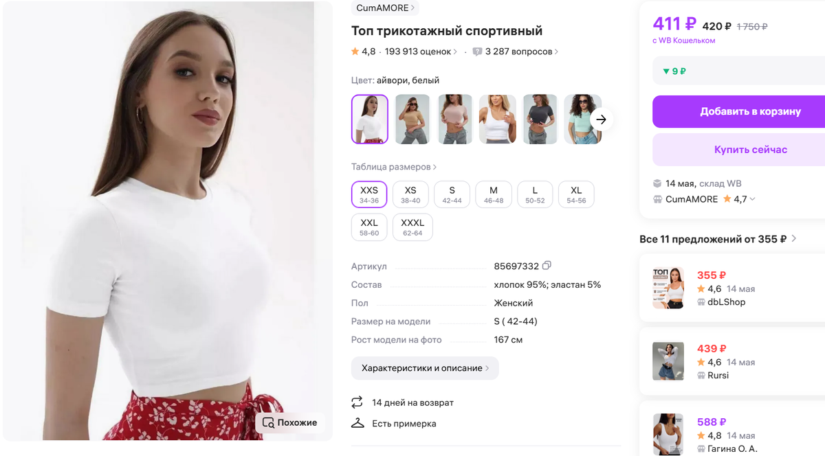Click the star icon next to the 4,8 rating

355,52
